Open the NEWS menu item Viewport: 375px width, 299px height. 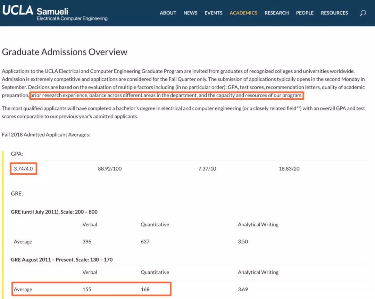[190, 13]
